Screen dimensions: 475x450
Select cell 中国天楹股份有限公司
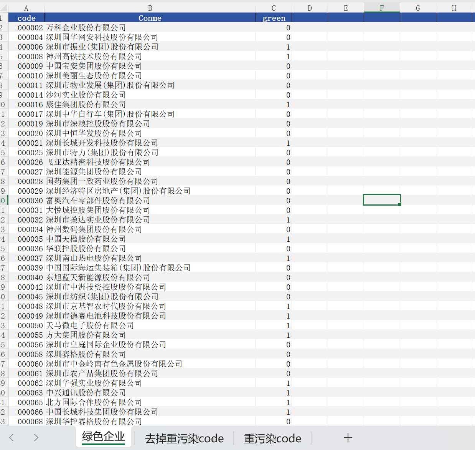coord(150,239)
